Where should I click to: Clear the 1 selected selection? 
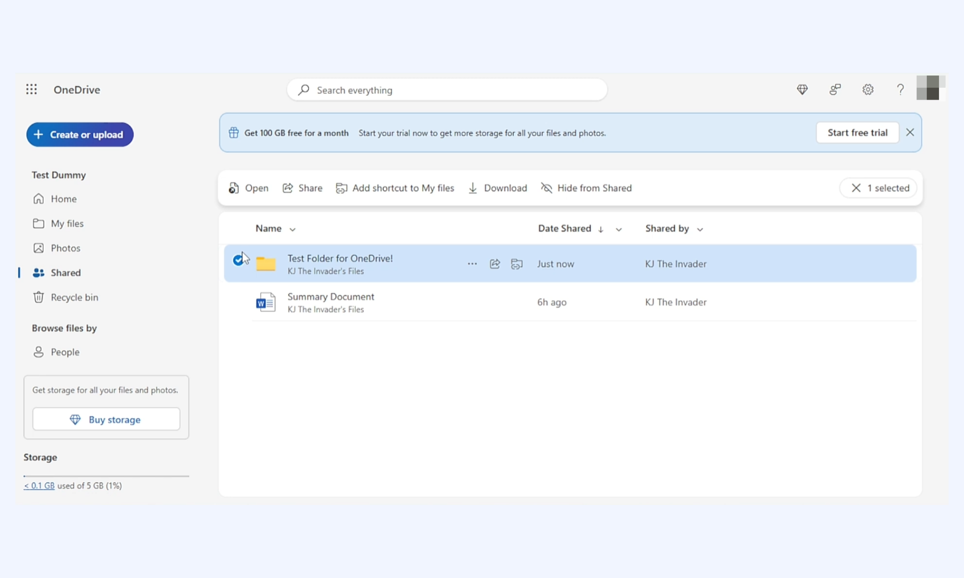[856, 188]
